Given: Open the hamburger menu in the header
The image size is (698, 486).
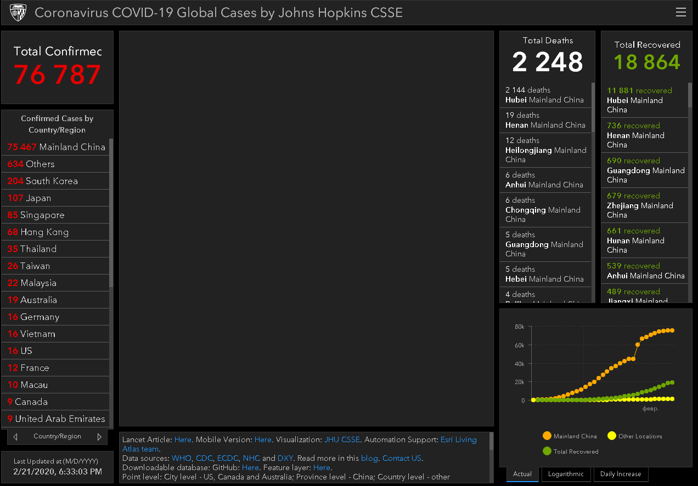Looking at the screenshot, I should (x=681, y=12).
